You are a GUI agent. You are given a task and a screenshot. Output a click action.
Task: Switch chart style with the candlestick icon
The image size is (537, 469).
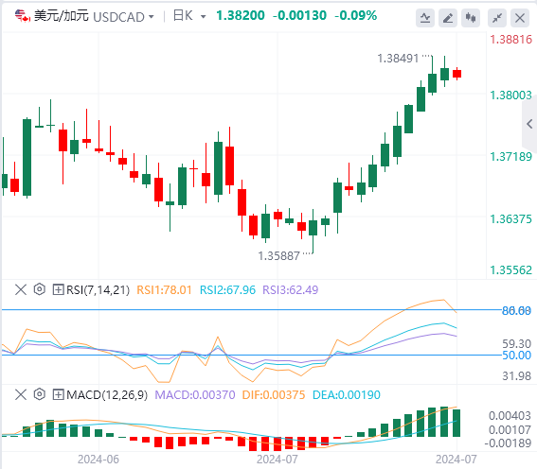pos(471,18)
